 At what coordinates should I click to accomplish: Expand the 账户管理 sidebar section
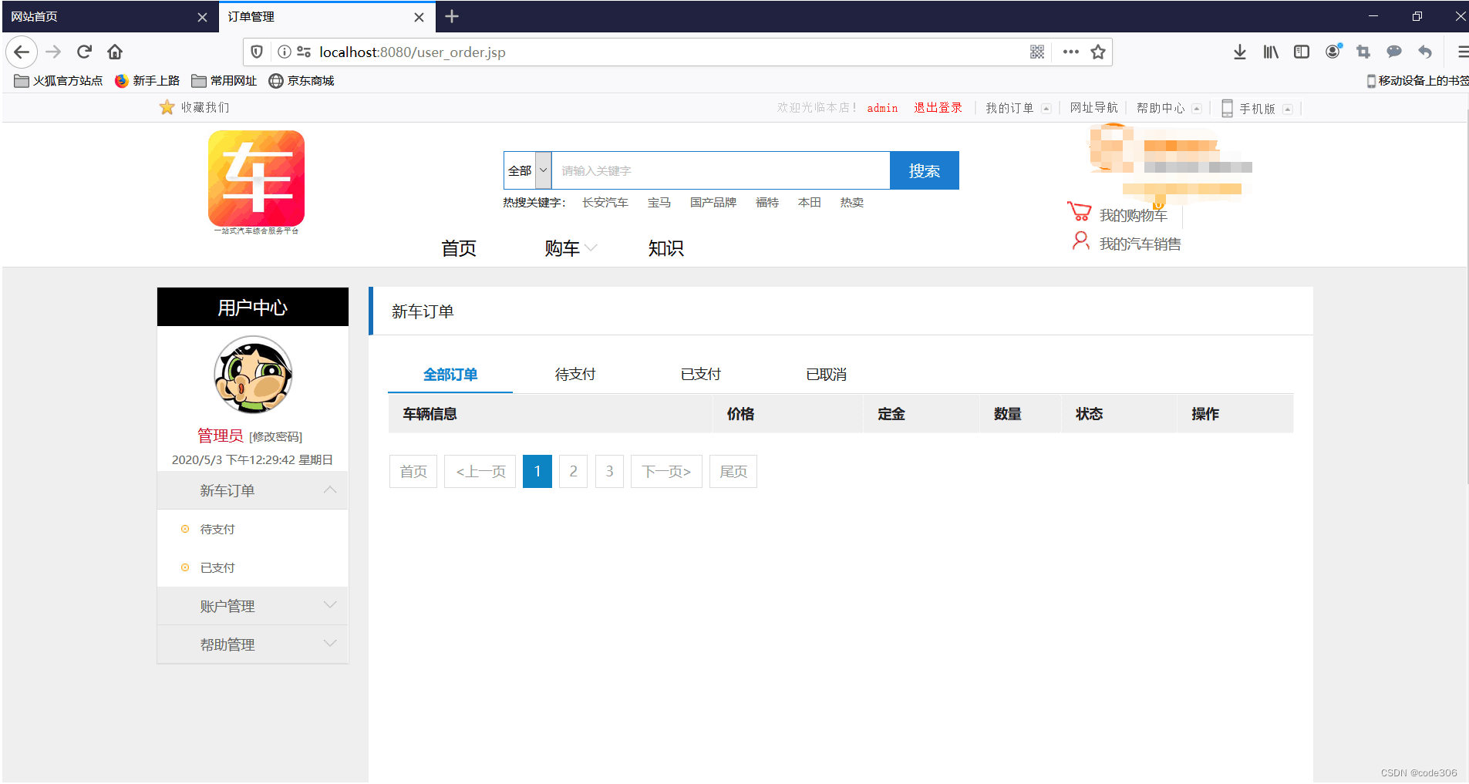click(x=330, y=604)
